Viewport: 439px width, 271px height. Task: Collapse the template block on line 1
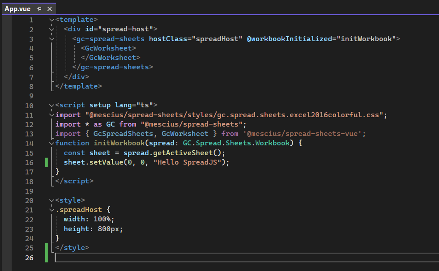(x=51, y=19)
